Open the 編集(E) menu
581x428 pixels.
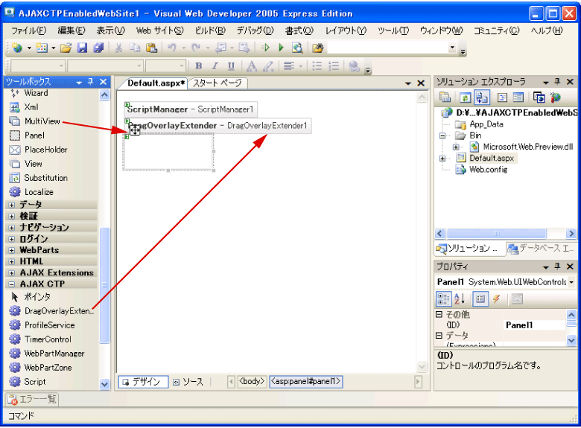72,31
